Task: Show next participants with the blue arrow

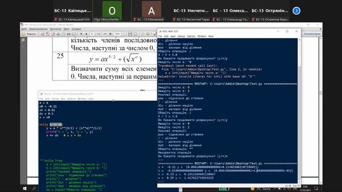Action: click(x=297, y=11)
